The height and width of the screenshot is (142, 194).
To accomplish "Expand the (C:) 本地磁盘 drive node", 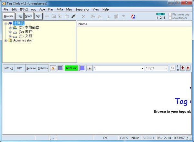I will point(10,28).
